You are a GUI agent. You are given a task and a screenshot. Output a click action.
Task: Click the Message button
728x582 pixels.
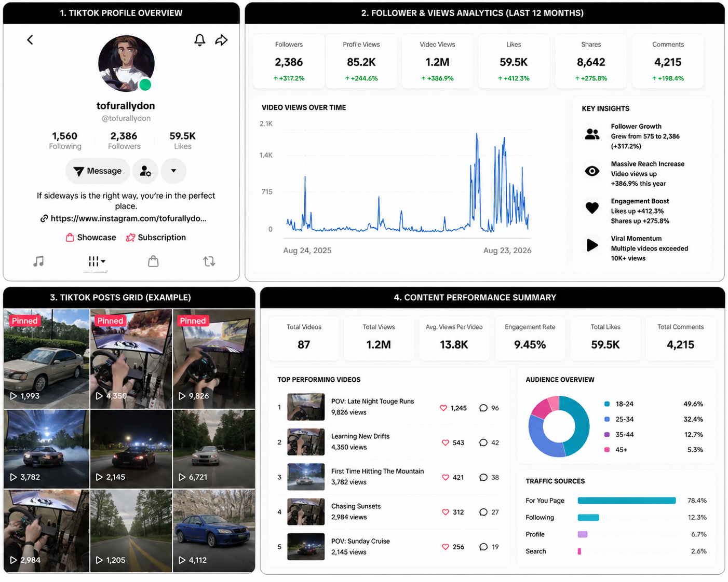97,171
